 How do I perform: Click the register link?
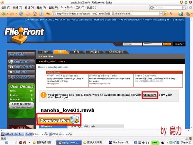tap(179, 44)
